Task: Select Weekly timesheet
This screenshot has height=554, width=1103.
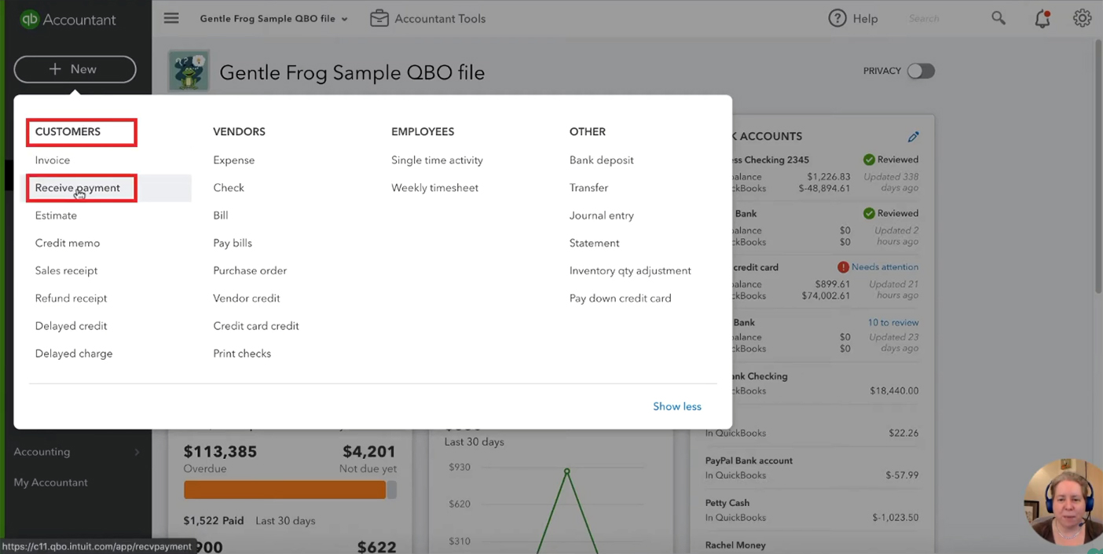Action: click(x=434, y=188)
